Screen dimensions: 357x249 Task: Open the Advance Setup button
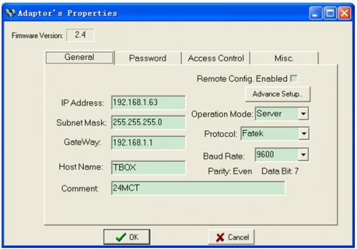(x=278, y=94)
